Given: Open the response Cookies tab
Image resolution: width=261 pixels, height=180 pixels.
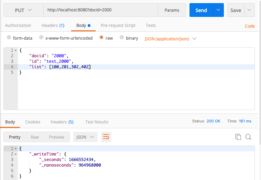Looking at the screenshot, I should click(x=33, y=122).
